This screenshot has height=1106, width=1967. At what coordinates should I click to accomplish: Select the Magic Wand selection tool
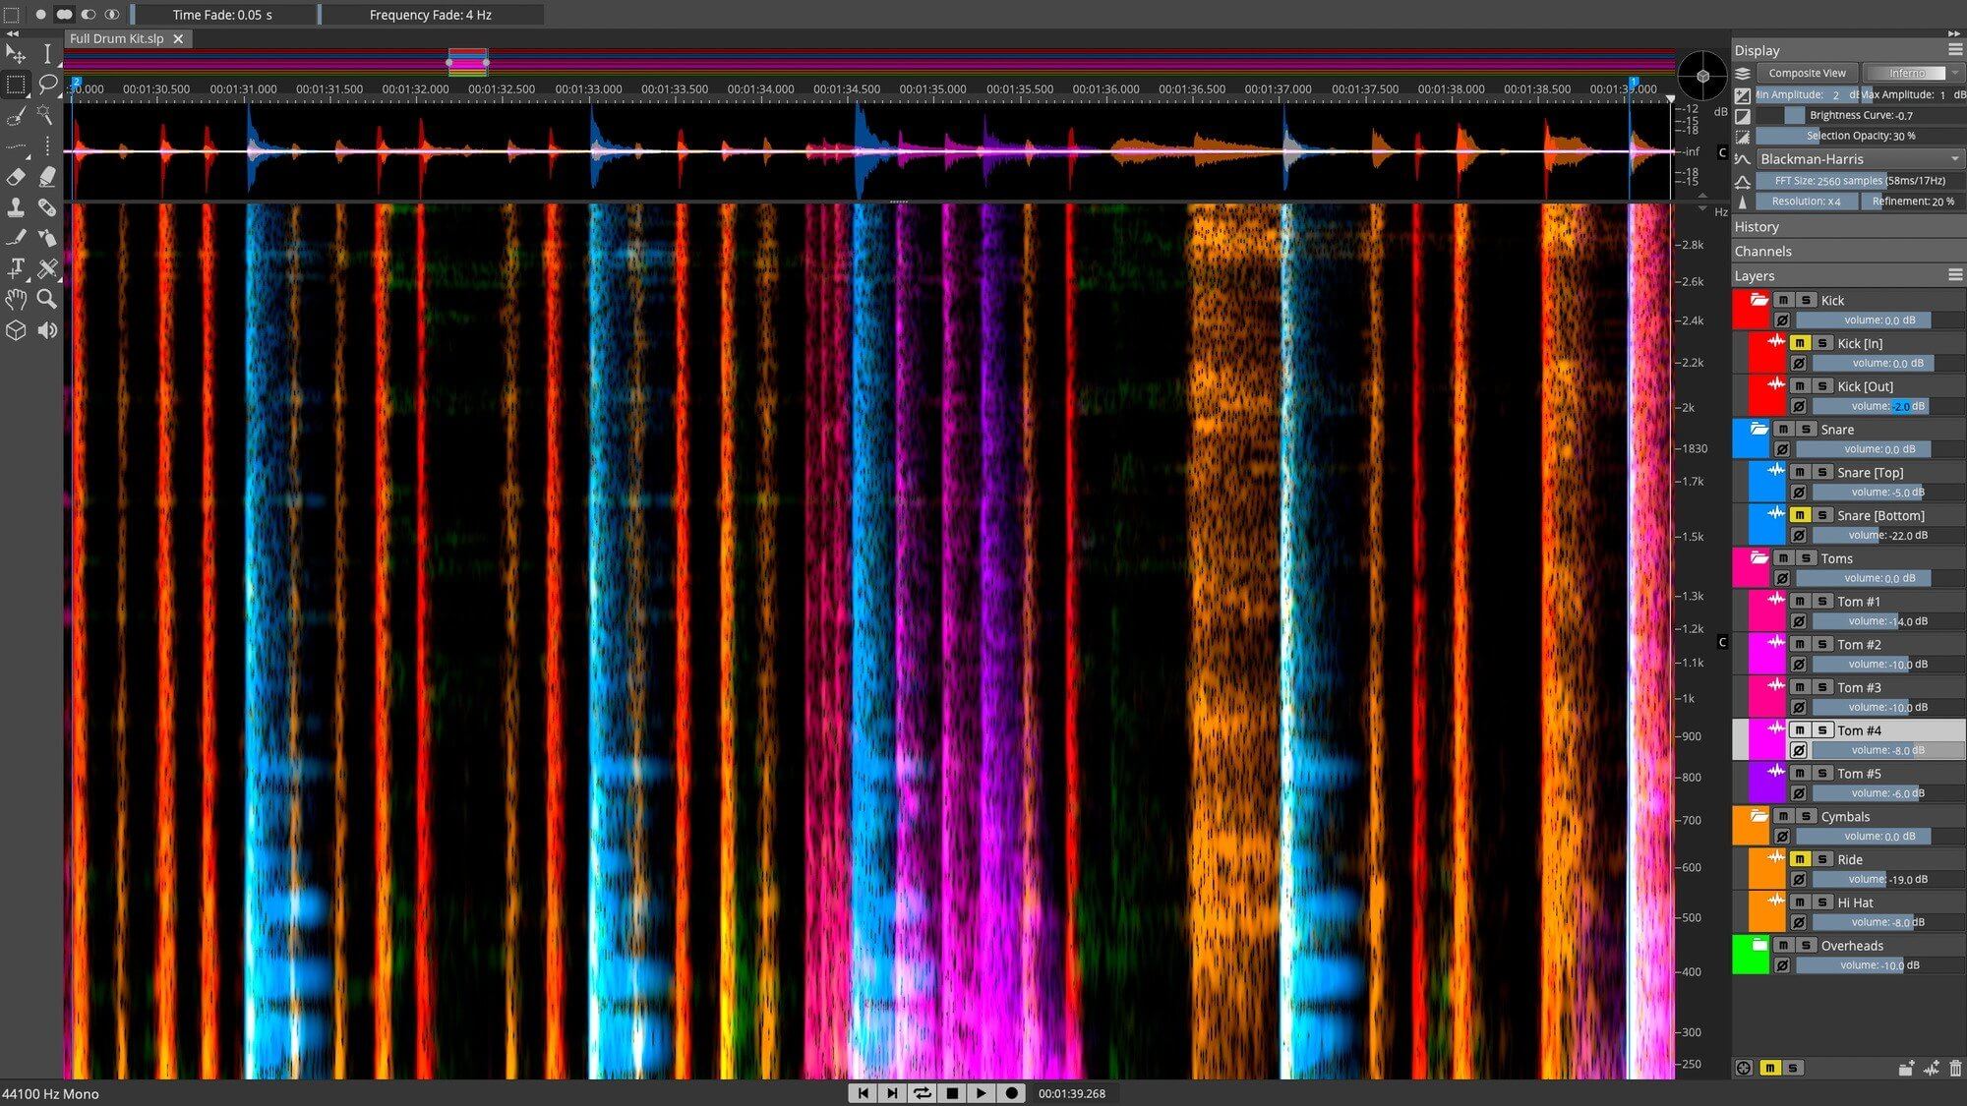click(x=46, y=115)
